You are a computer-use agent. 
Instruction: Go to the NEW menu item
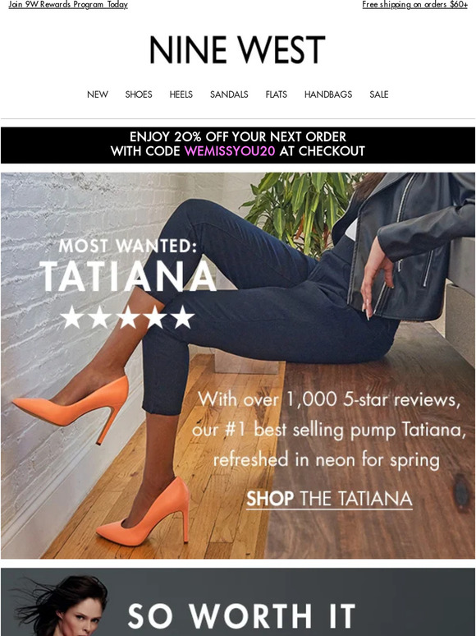(98, 94)
